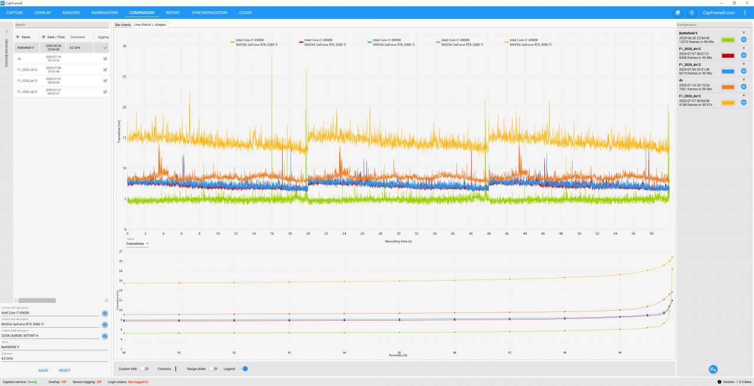Viewport: 754px width, 386px height.
Task: Select the ds record row
Action: pos(61,59)
